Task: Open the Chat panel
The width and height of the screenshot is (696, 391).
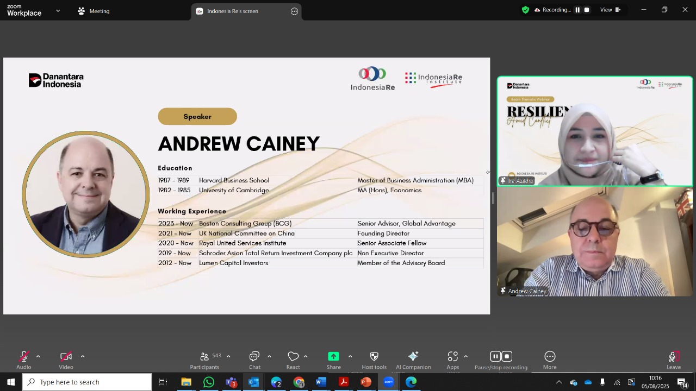Action: tap(254, 360)
